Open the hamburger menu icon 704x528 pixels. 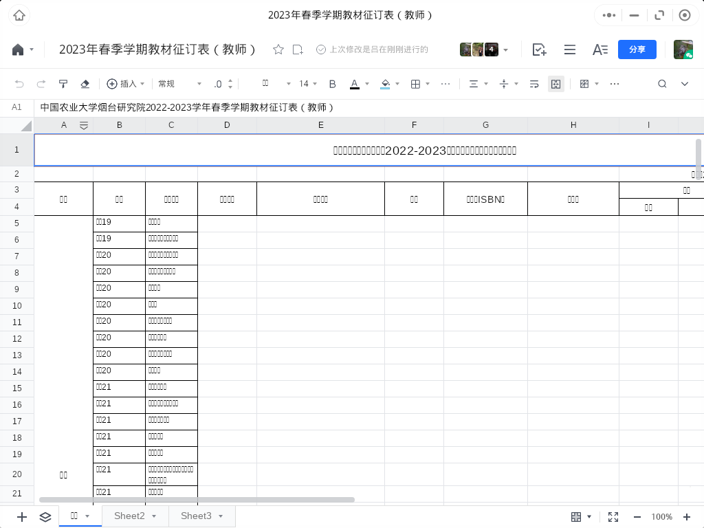[570, 49]
